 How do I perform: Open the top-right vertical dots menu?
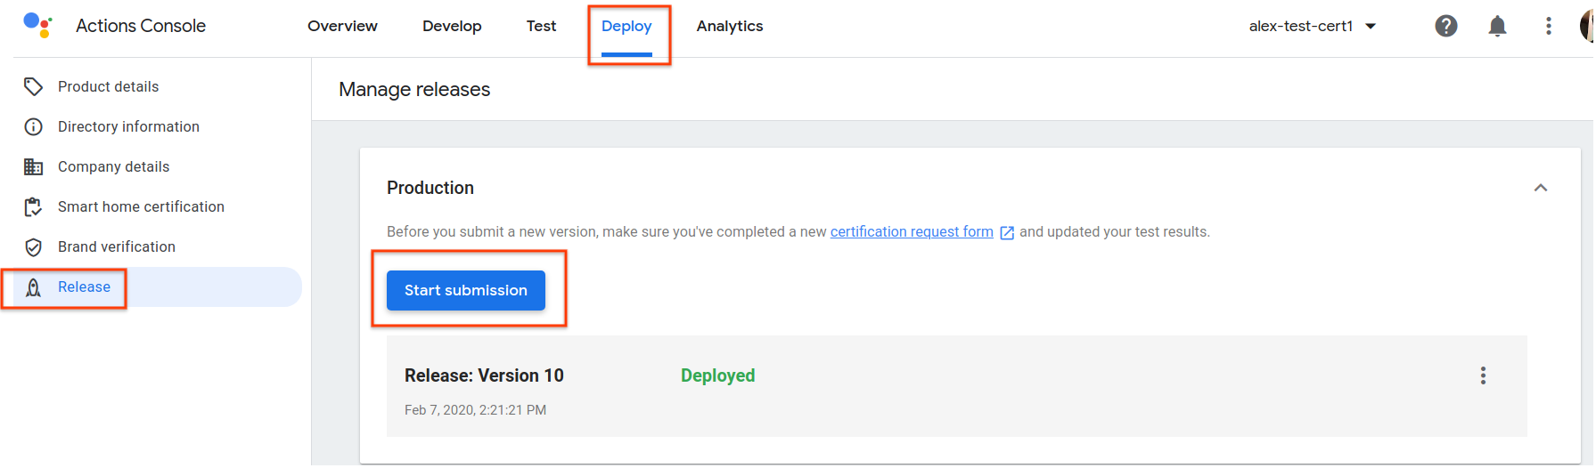point(1548,26)
